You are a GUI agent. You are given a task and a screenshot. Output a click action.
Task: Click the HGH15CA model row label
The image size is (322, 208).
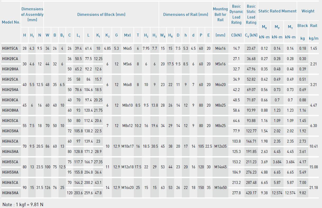pyautogui.click(x=10, y=48)
